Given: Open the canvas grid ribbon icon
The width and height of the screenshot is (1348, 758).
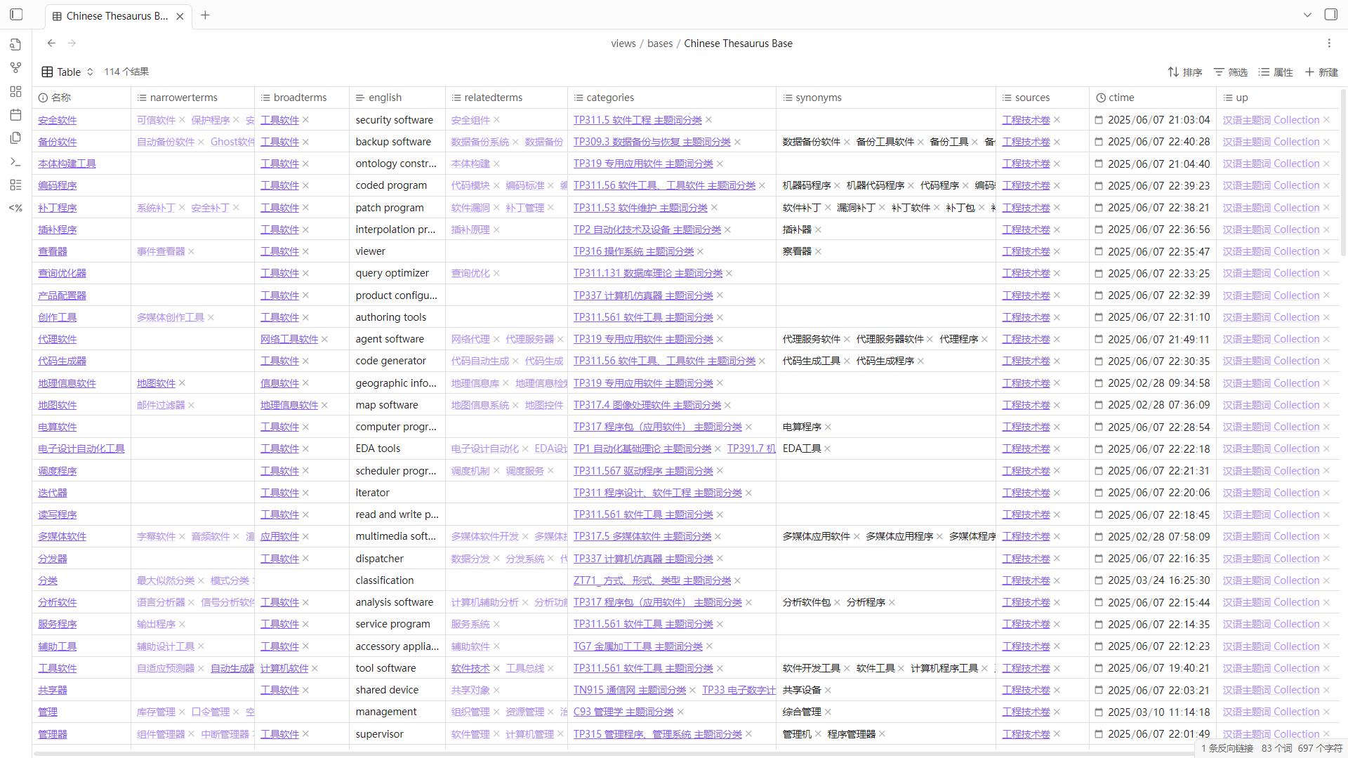Looking at the screenshot, I should (x=15, y=91).
